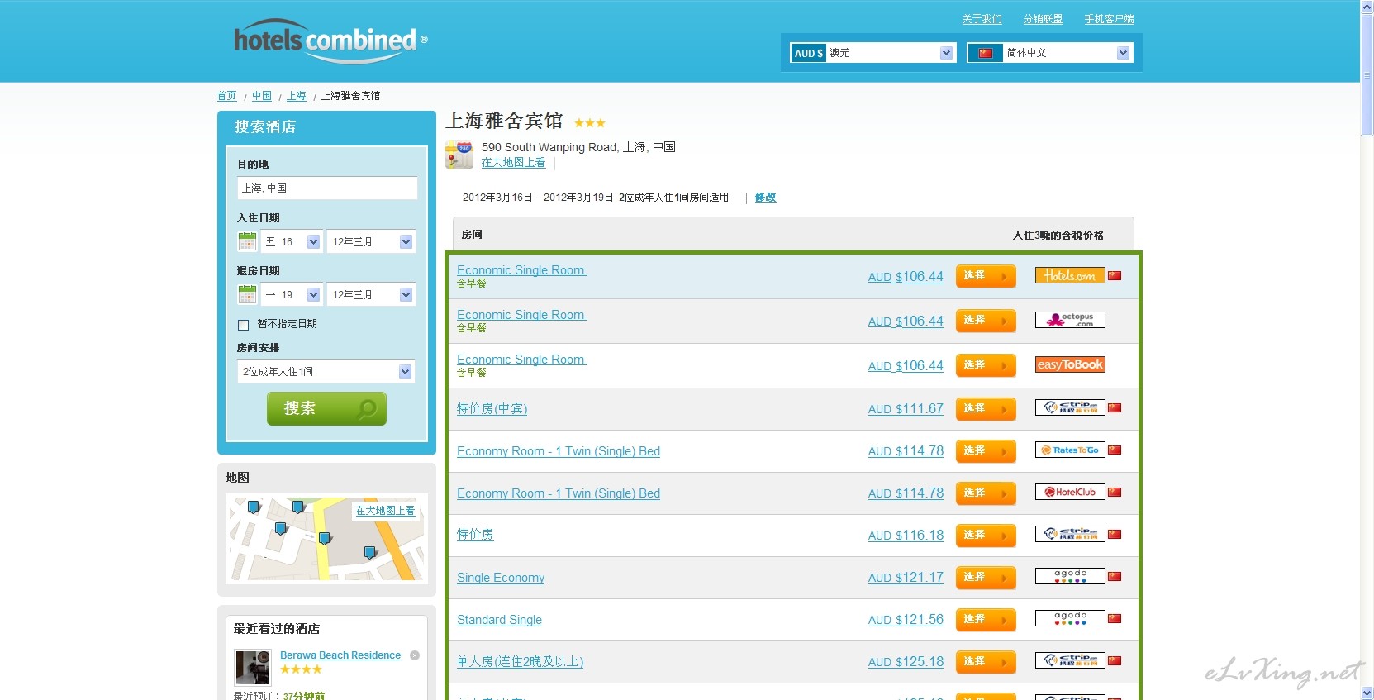The width and height of the screenshot is (1374, 700).
Task: Go to 上海 breadcrumb
Action: [x=297, y=96]
